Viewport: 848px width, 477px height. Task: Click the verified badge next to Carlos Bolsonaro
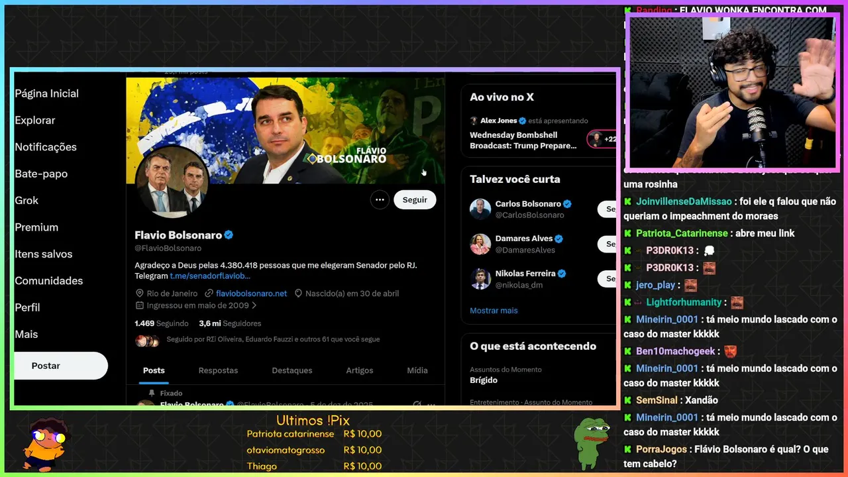(x=567, y=204)
